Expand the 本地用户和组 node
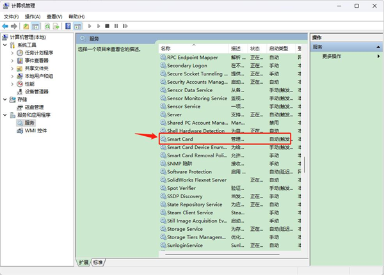 pos(12,76)
